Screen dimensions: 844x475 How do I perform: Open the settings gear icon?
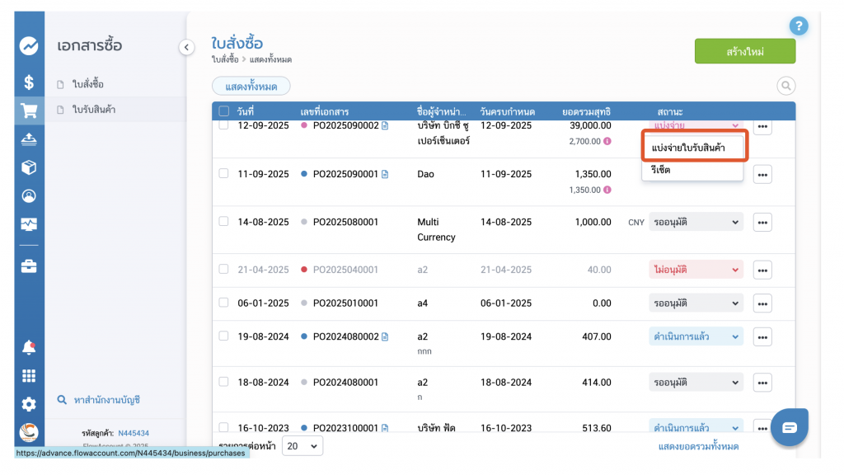pos(29,404)
